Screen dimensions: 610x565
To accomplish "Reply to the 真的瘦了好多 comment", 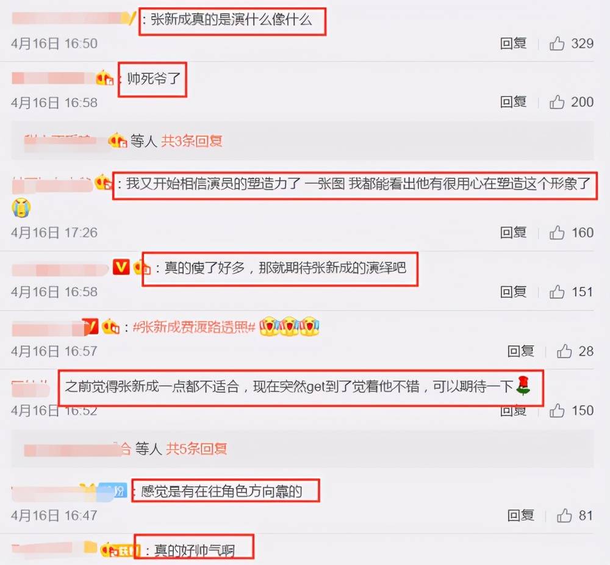I will coord(513,292).
